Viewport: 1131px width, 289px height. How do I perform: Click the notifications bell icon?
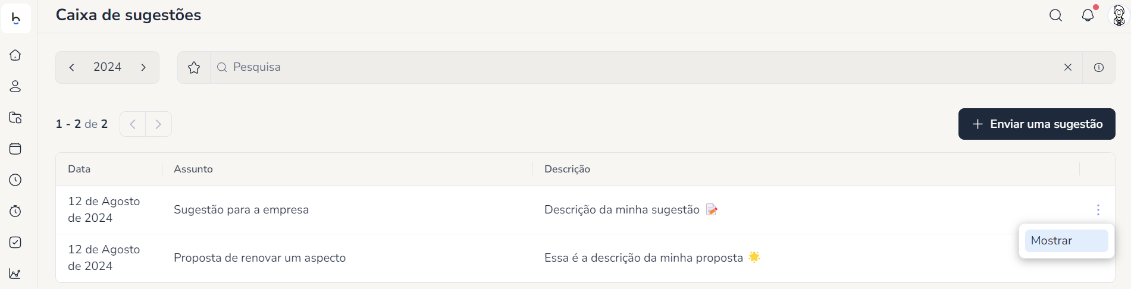pyautogui.click(x=1088, y=15)
